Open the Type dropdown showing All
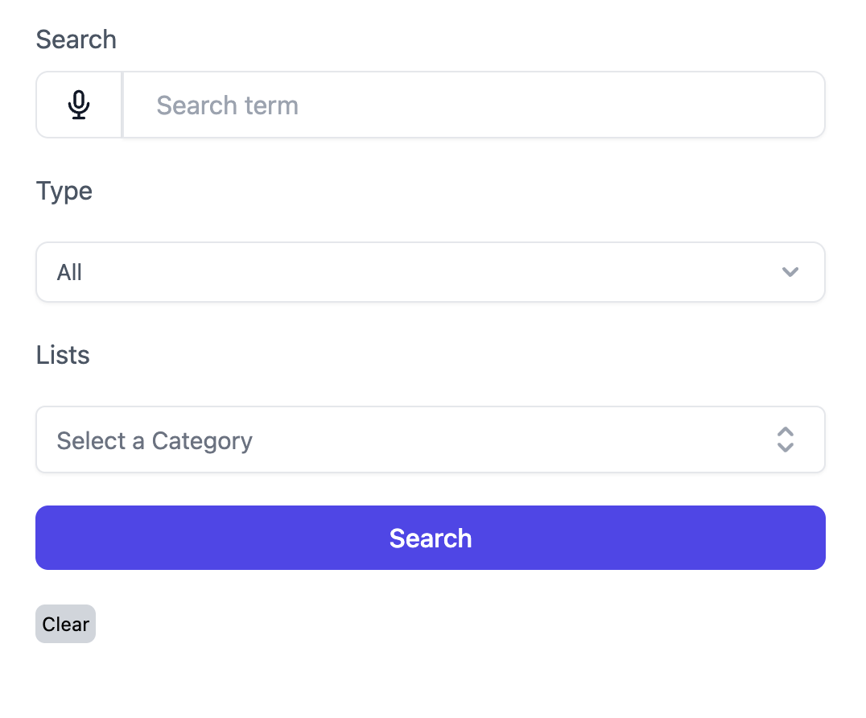Viewport: 866px width, 718px height. point(430,272)
